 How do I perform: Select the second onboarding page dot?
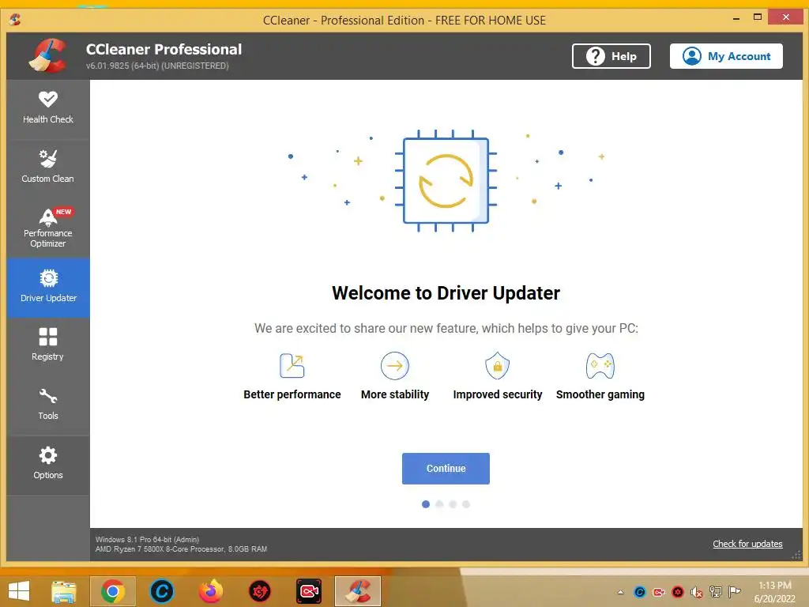[439, 504]
